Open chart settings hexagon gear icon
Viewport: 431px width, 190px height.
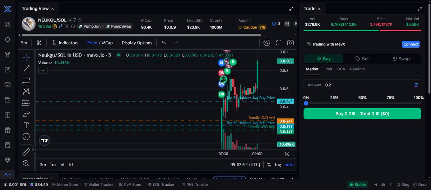pyautogui.click(x=267, y=43)
